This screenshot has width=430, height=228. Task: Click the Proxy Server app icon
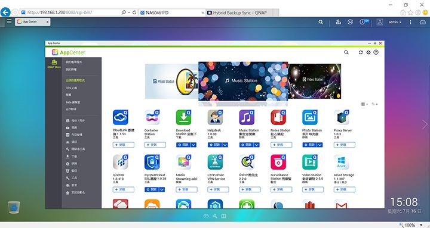342,117
